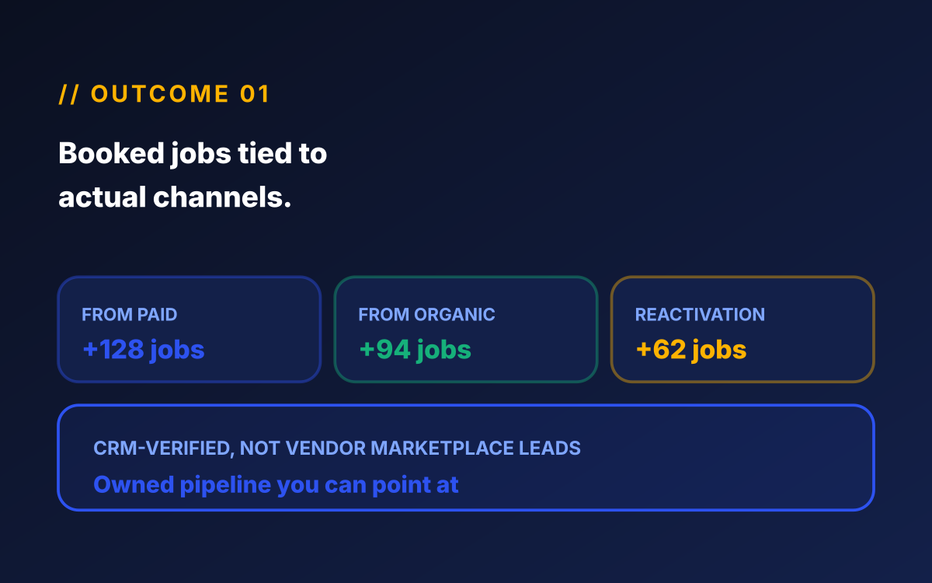Open the FROM PAID card
The height and width of the screenshot is (583, 932).
click(x=190, y=330)
